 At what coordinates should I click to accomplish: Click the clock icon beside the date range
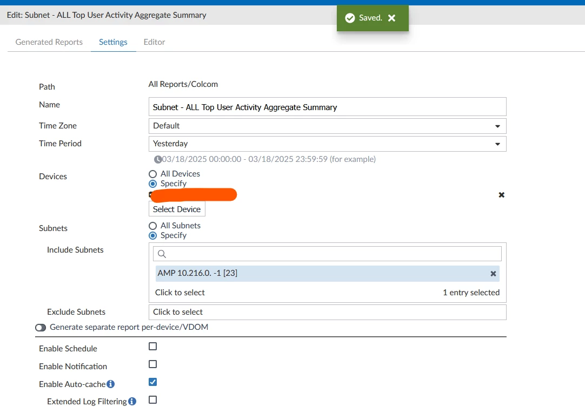point(158,159)
